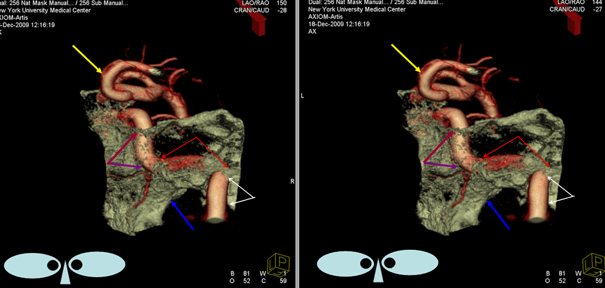The width and height of the screenshot is (605, 288).
Task: Select the head position indicator in right panel
Action: (x=377, y=266)
